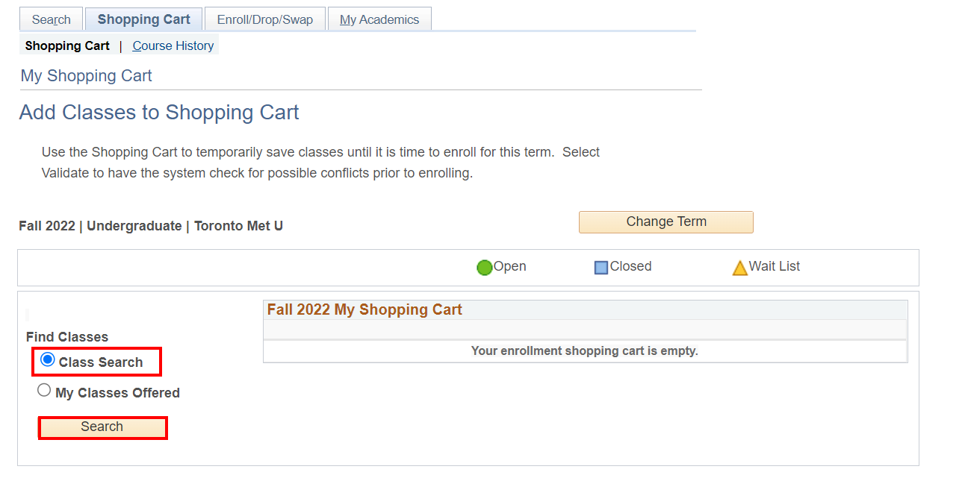Viewport: 965px width, 478px height.
Task: Open the Enroll/Drop/Swap tab
Action: click(264, 19)
